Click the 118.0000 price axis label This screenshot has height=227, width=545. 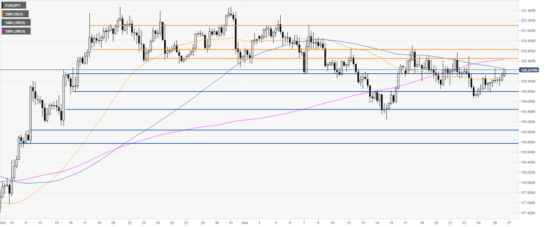(529, 183)
